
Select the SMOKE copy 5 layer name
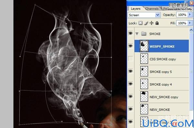tap(161, 72)
